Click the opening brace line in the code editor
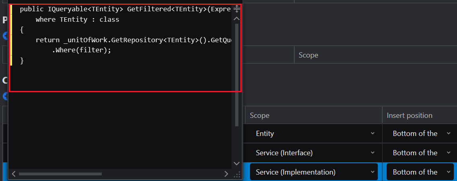This screenshot has height=181, width=457. [22, 30]
